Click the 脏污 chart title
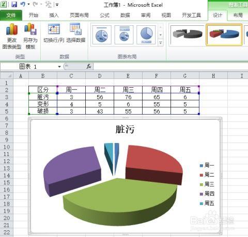 [x=125, y=129]
